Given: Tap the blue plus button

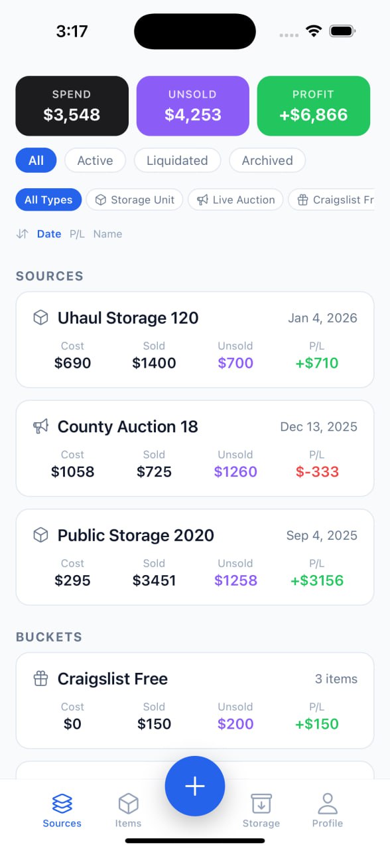Looking at the screenshot, I should point(194,786).
